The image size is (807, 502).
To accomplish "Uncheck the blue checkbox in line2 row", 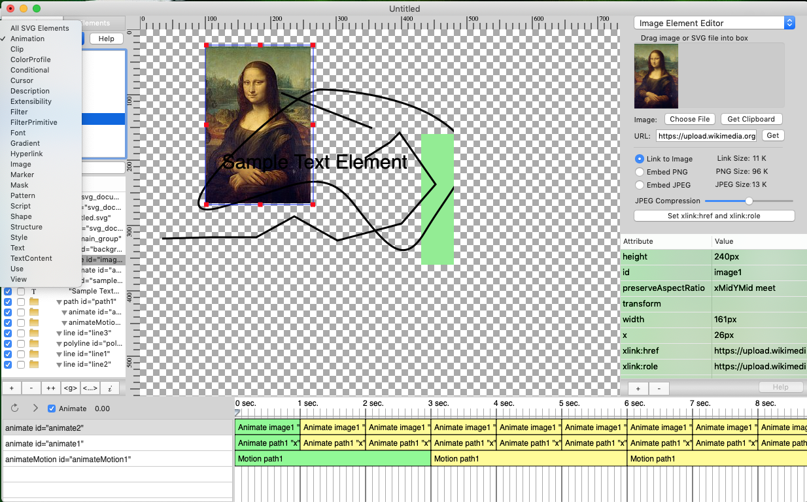I will [x=8, y=365].
